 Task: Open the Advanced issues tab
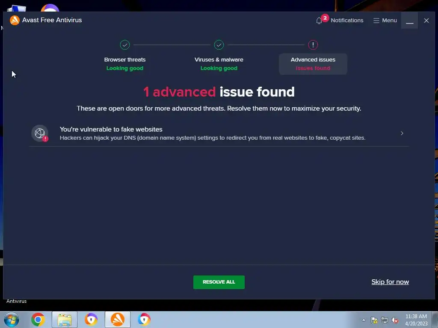[313, 64]
